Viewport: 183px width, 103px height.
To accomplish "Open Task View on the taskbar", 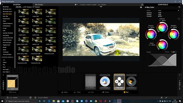I will (x=44, y=101).
